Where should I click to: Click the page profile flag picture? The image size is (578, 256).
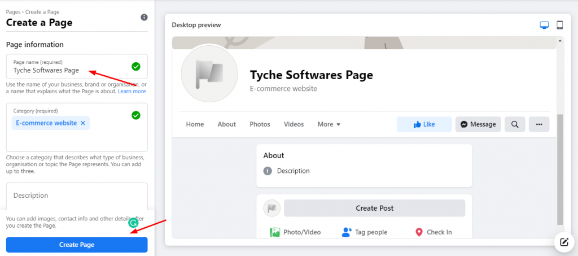(209, 74)
